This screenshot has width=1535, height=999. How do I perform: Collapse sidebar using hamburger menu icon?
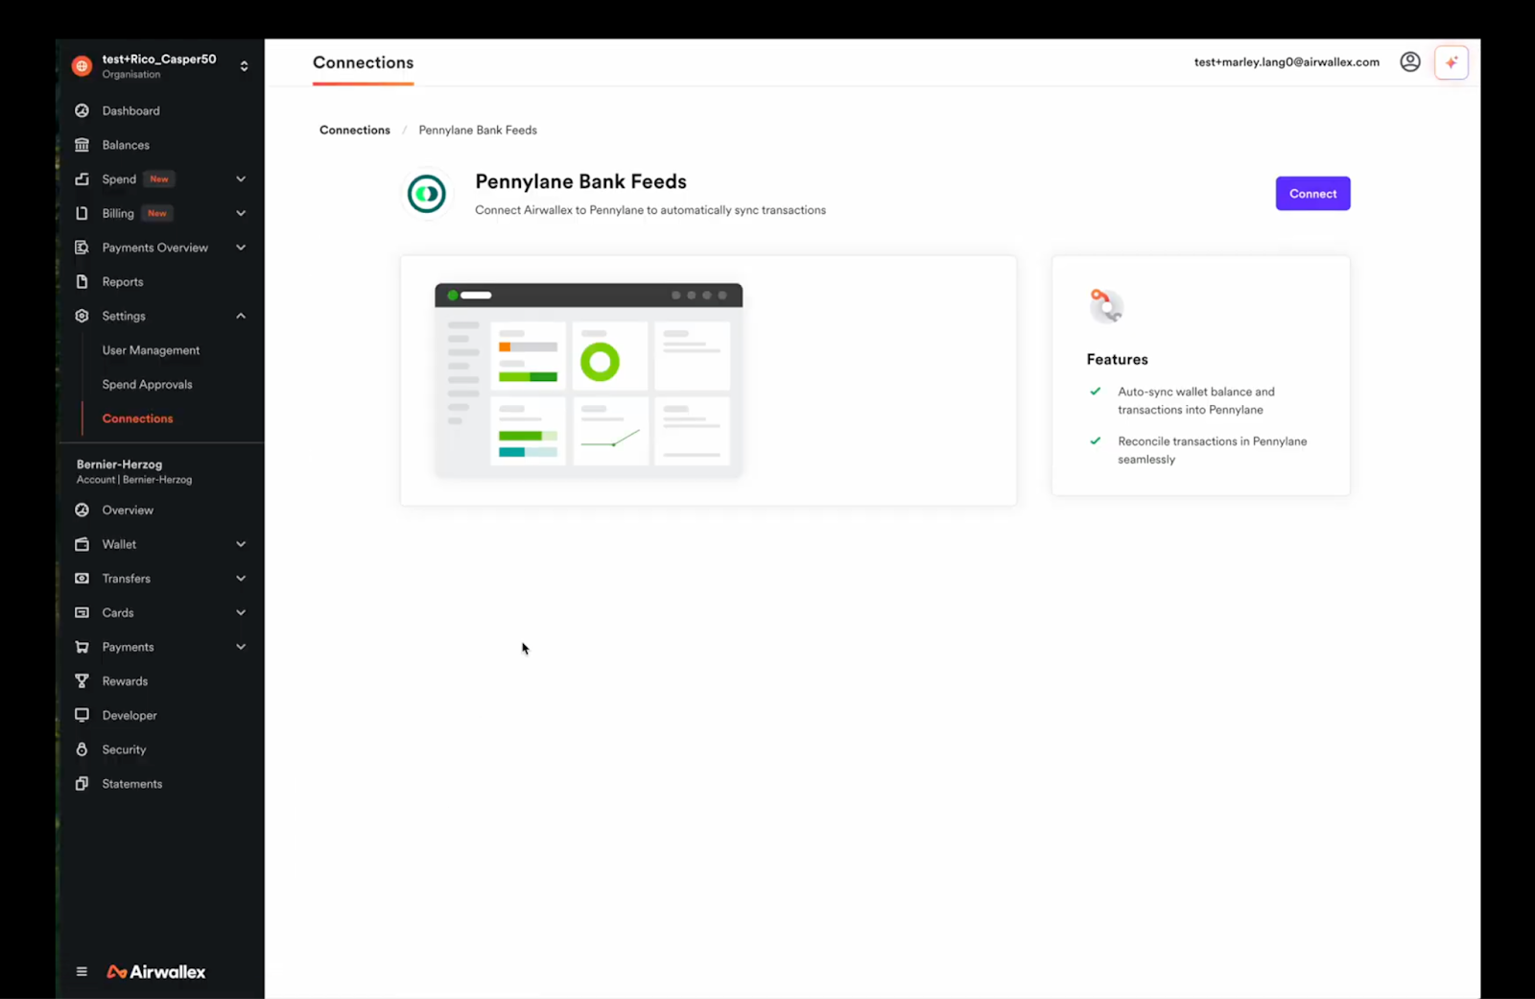(82, 971)
